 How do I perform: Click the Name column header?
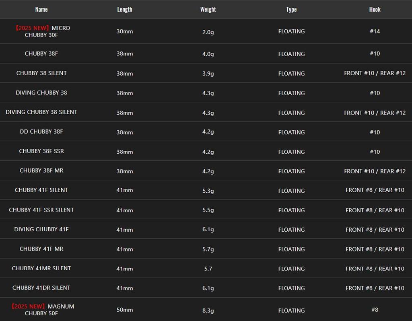pos(41,9)
